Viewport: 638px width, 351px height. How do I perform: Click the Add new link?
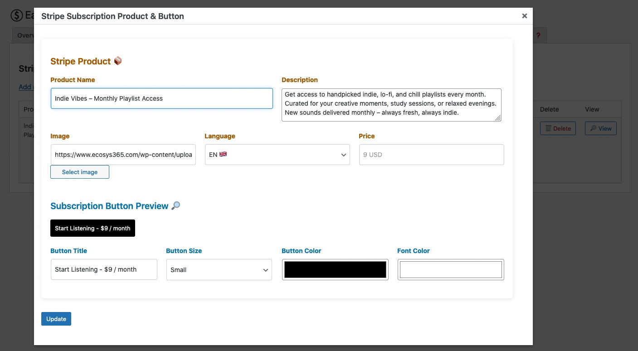25,87
